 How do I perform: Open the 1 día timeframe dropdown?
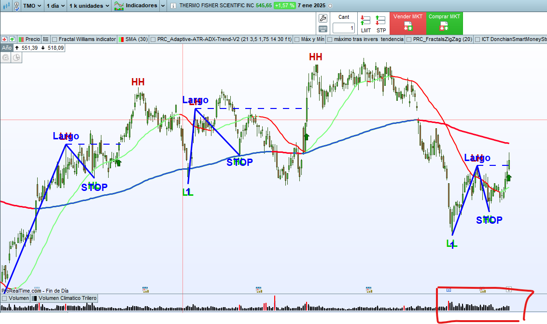pos(56,6)
